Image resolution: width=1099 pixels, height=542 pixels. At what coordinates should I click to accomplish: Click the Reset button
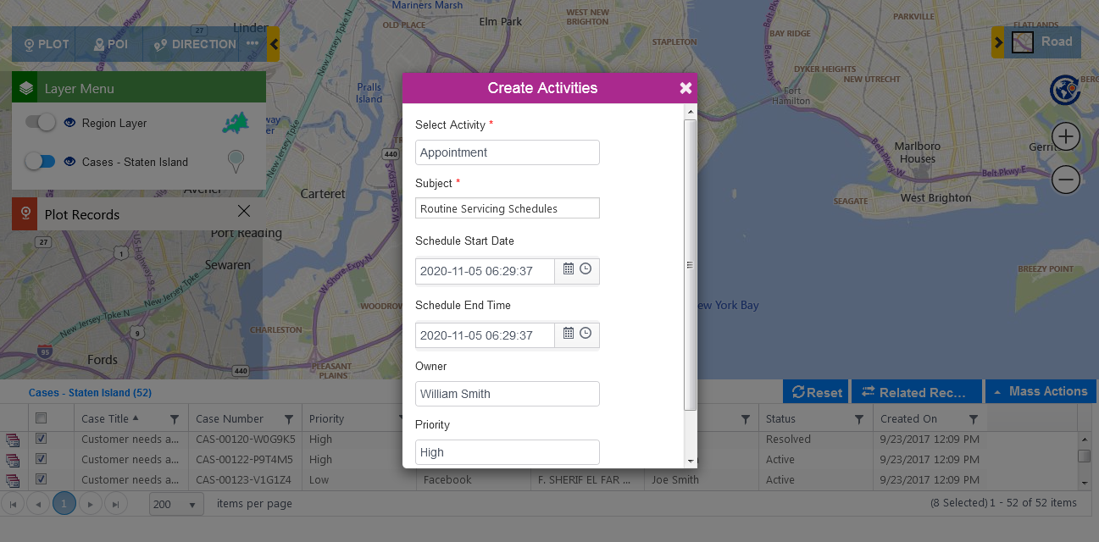pyautogui.click(x=817, y=392)
